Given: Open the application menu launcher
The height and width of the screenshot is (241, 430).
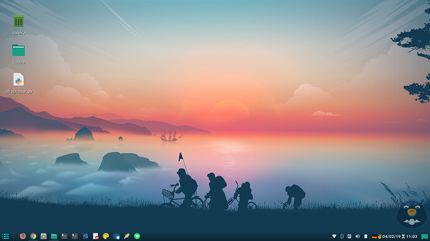Looking at the screenshot, I should pos(5,236).
